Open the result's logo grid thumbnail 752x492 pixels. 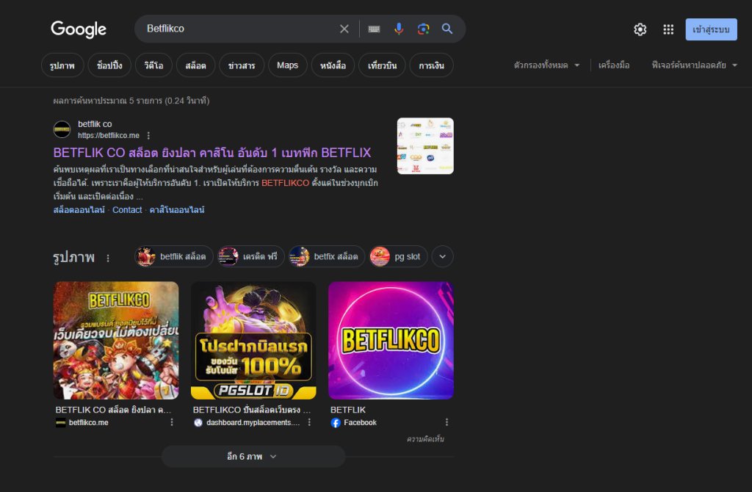click(425, 146)
